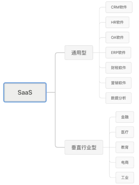
Task: Click the 电商 industry node
Action: tap(125, 163)
